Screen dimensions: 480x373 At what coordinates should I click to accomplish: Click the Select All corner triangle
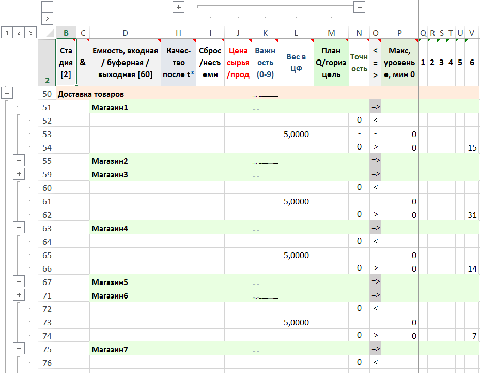[49, 33]
